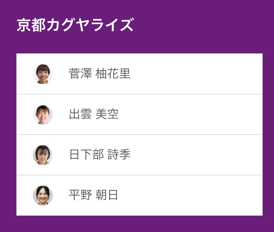Open the 平野 朝日 player name
274x232 pixels.
pos(93,195)
